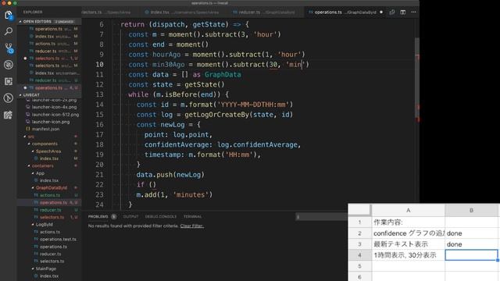The width and height of the screenshot is (500, 281).
Task: Open the Source Control view in the activity bar
Action: point(9,48)
